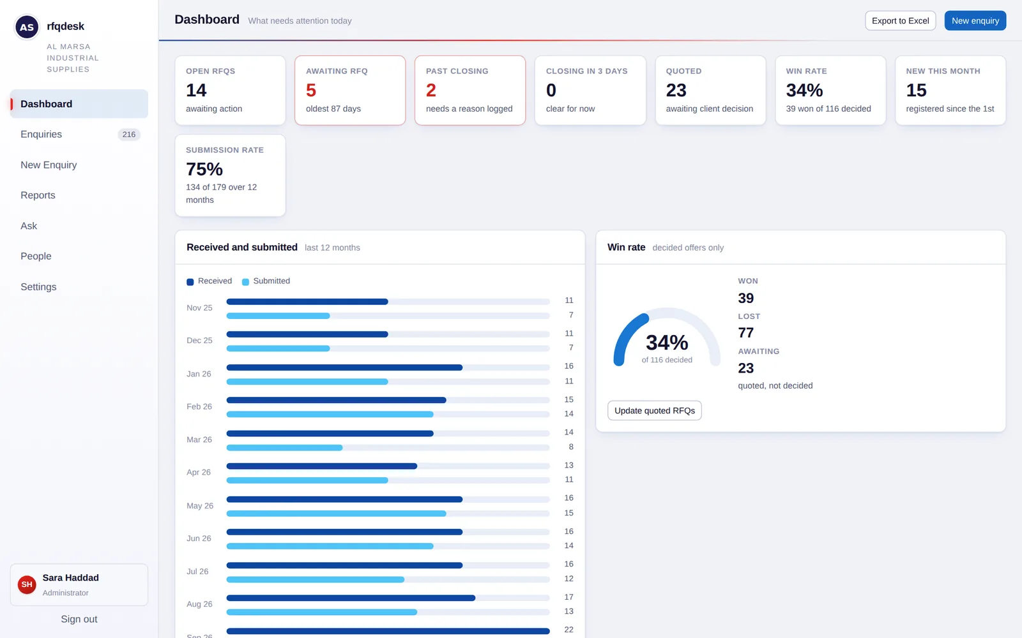Open the New This Month card
The height and width of the screenshot is (638, 1022).
[x=950, y=91]
